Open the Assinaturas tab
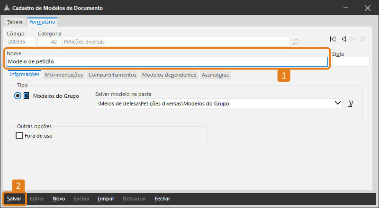The image size is (379, 208). [215, 75]
